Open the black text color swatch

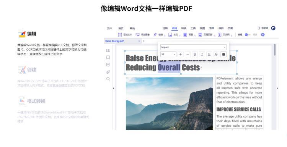pyautogui.click(x=223, y=54)
